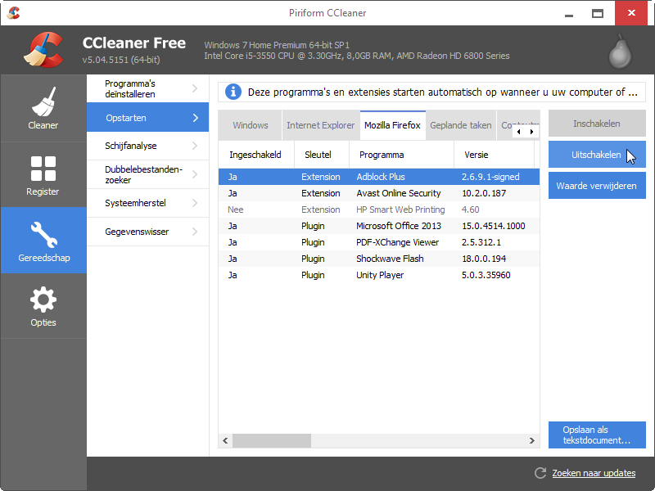Viewport: 655px width, 491px height.
Task: Select the Avast Online Security row
Action: 379,193
